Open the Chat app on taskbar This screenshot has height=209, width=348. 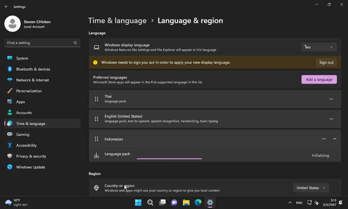pyautogui.click(x=174, y=202)
